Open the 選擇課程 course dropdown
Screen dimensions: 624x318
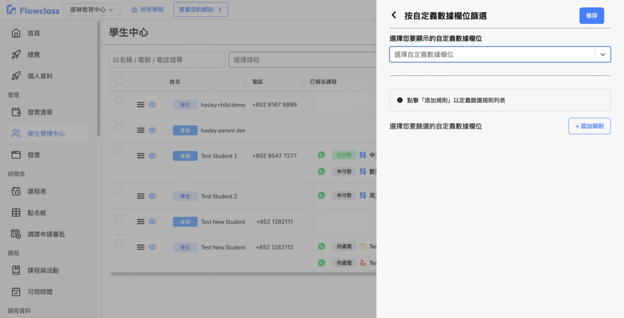[302, 60]
